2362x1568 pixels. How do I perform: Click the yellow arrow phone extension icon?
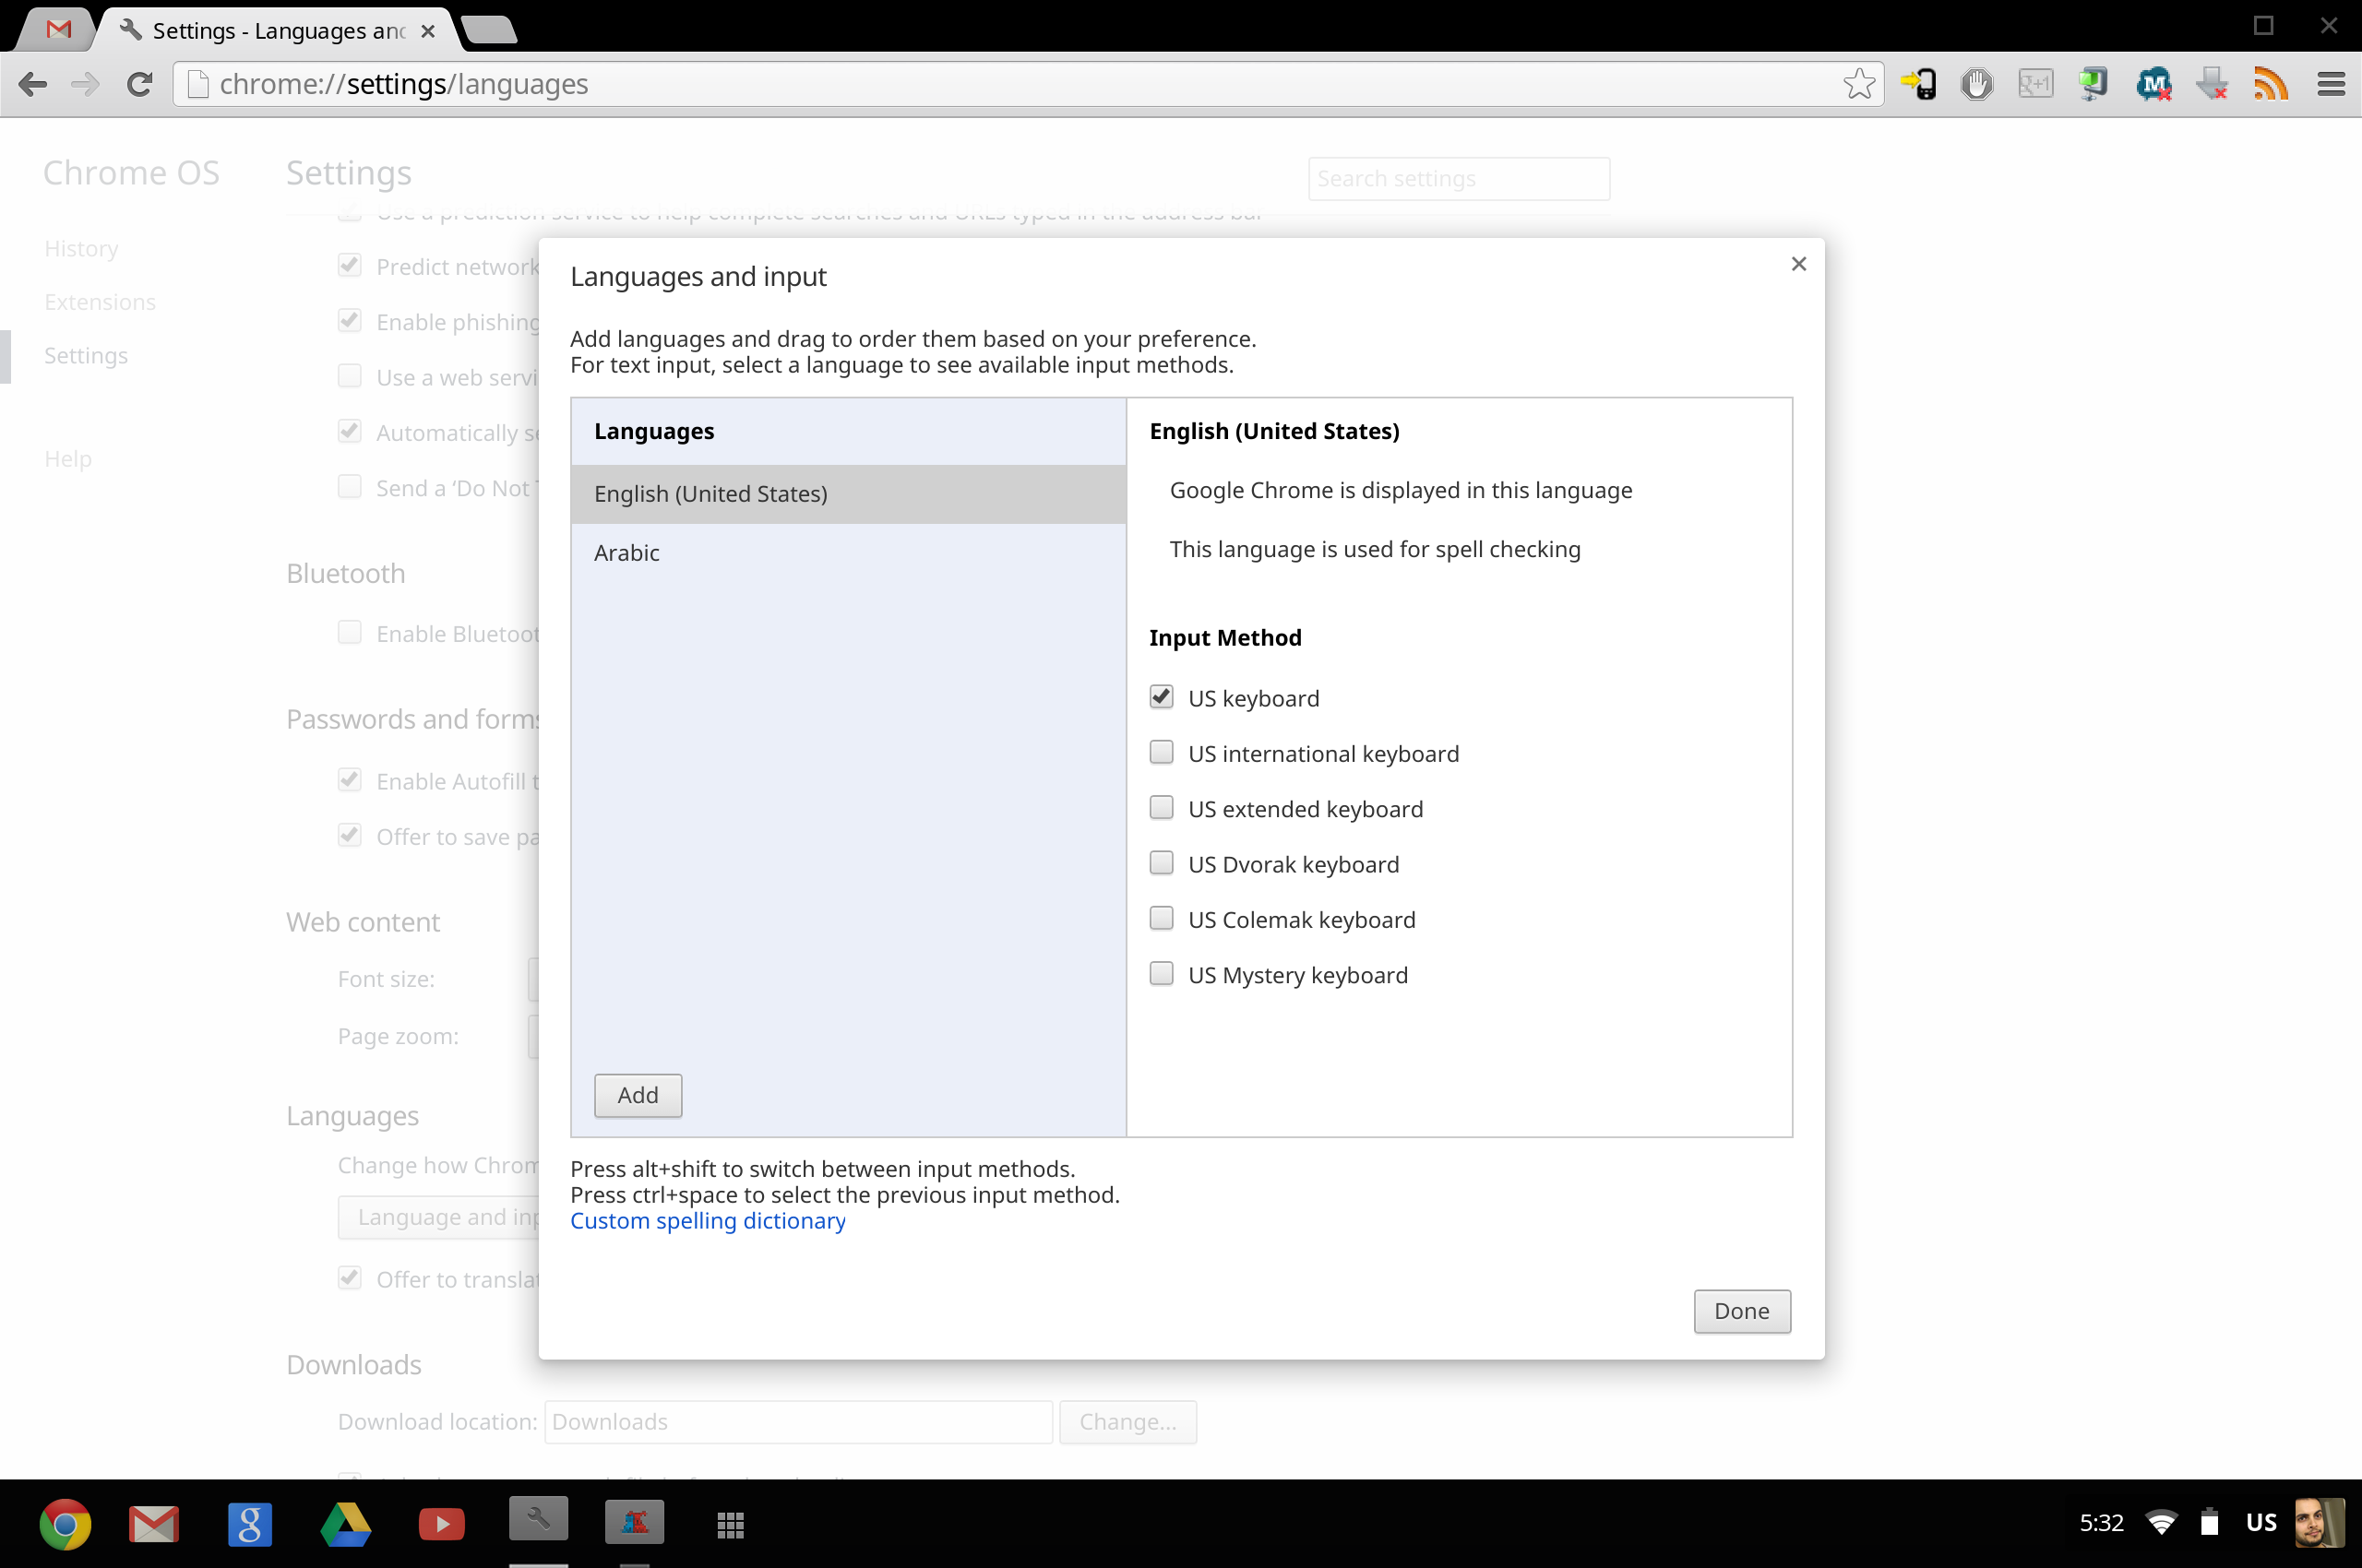tap(1918, 85)
